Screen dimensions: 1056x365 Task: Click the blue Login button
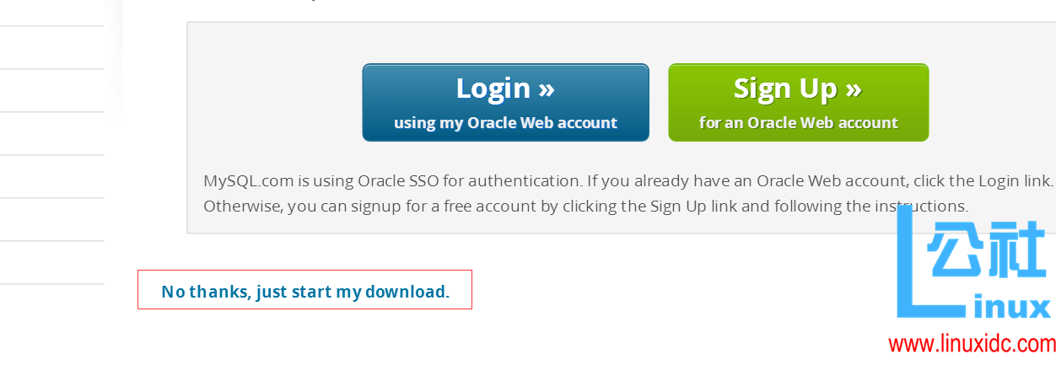(505, 102)
